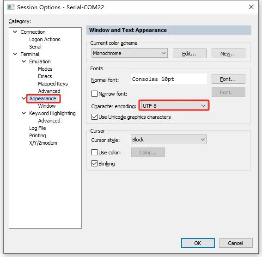Collapse the Connection tree node
The image size is (262, 257).
pos(15,32)
